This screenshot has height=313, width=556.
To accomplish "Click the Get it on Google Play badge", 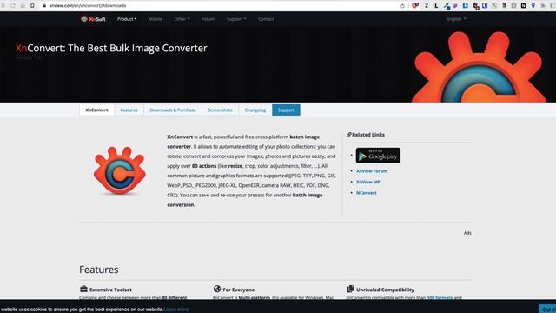I will click(x=378, y=156).
